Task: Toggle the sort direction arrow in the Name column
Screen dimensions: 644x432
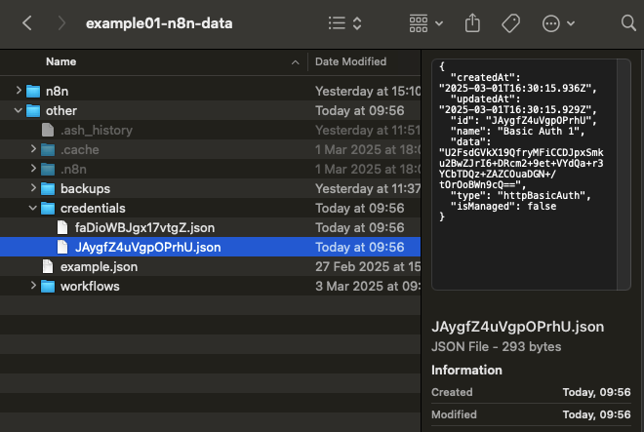Action: [296, 62]
